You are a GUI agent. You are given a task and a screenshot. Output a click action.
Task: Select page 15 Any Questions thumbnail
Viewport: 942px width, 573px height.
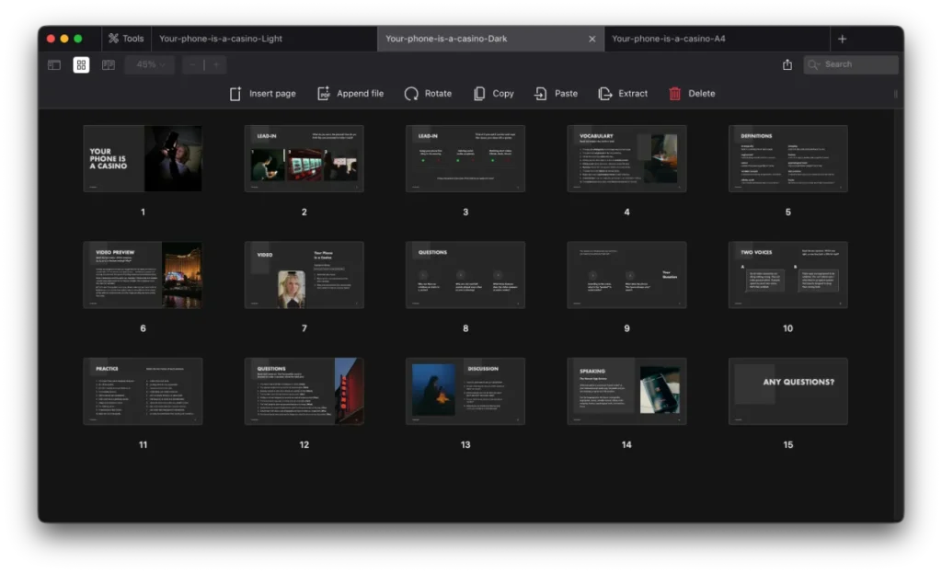pos(787,391)
